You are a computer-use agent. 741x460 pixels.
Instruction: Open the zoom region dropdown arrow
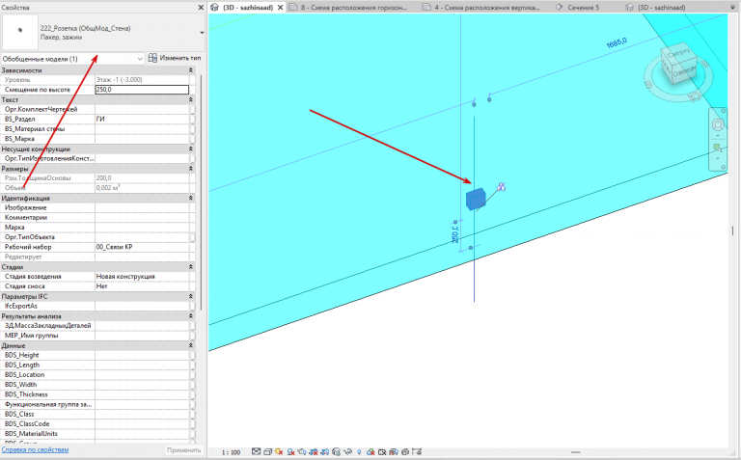pos(718,158)
